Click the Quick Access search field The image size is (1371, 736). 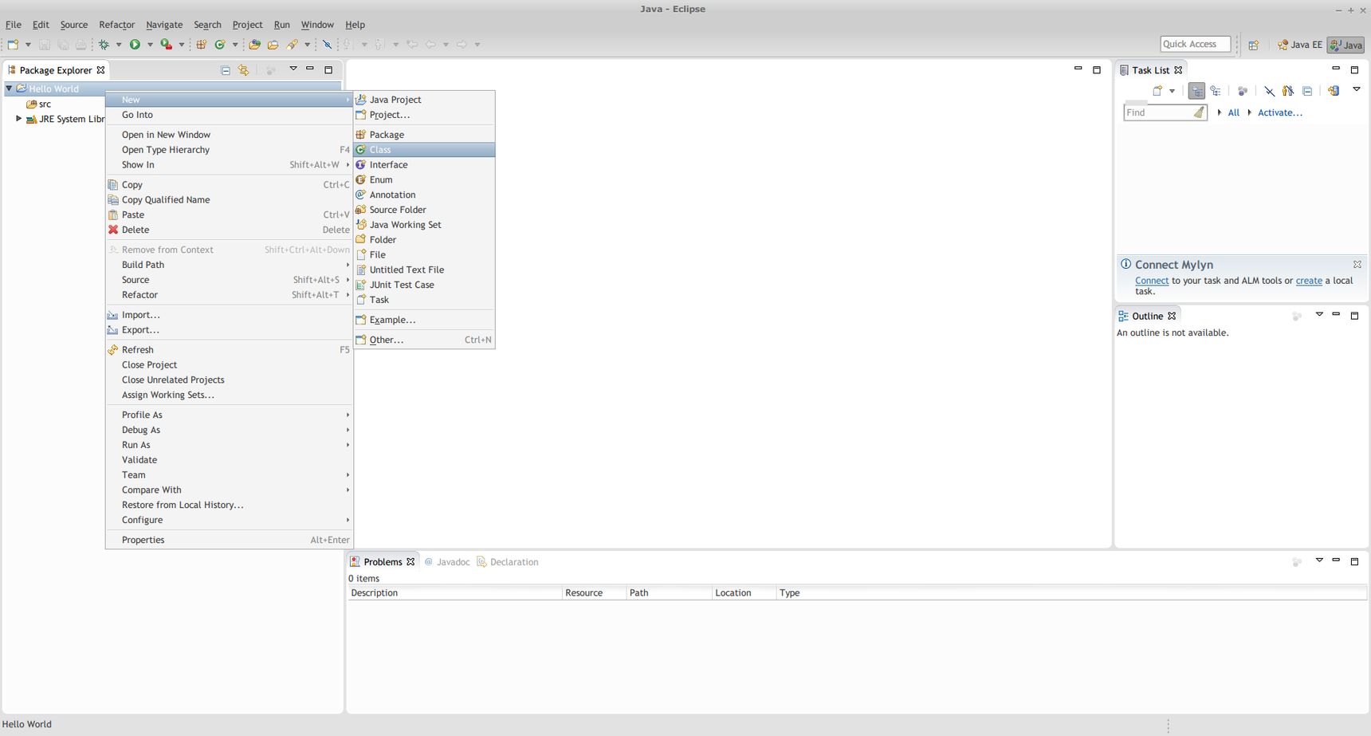(x=1195, y=44)
